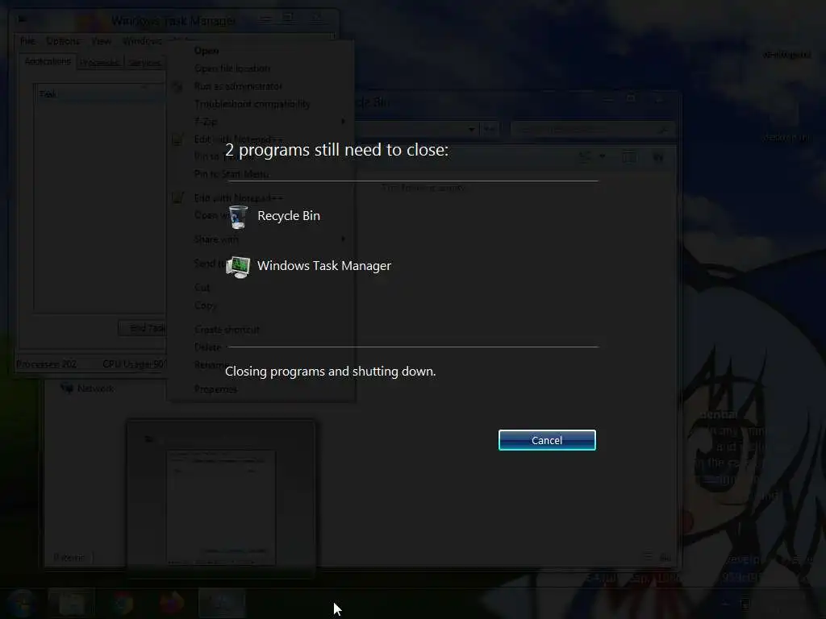Open the Windows Start orb

[22, 603]
